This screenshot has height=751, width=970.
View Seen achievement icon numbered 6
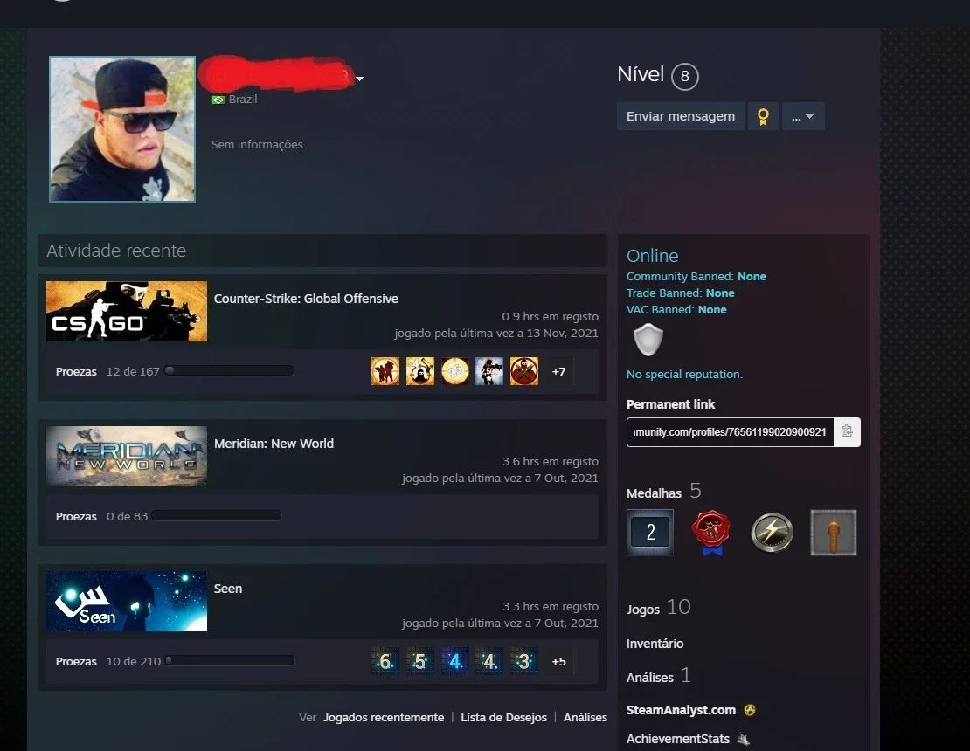[x=385, y=661]
